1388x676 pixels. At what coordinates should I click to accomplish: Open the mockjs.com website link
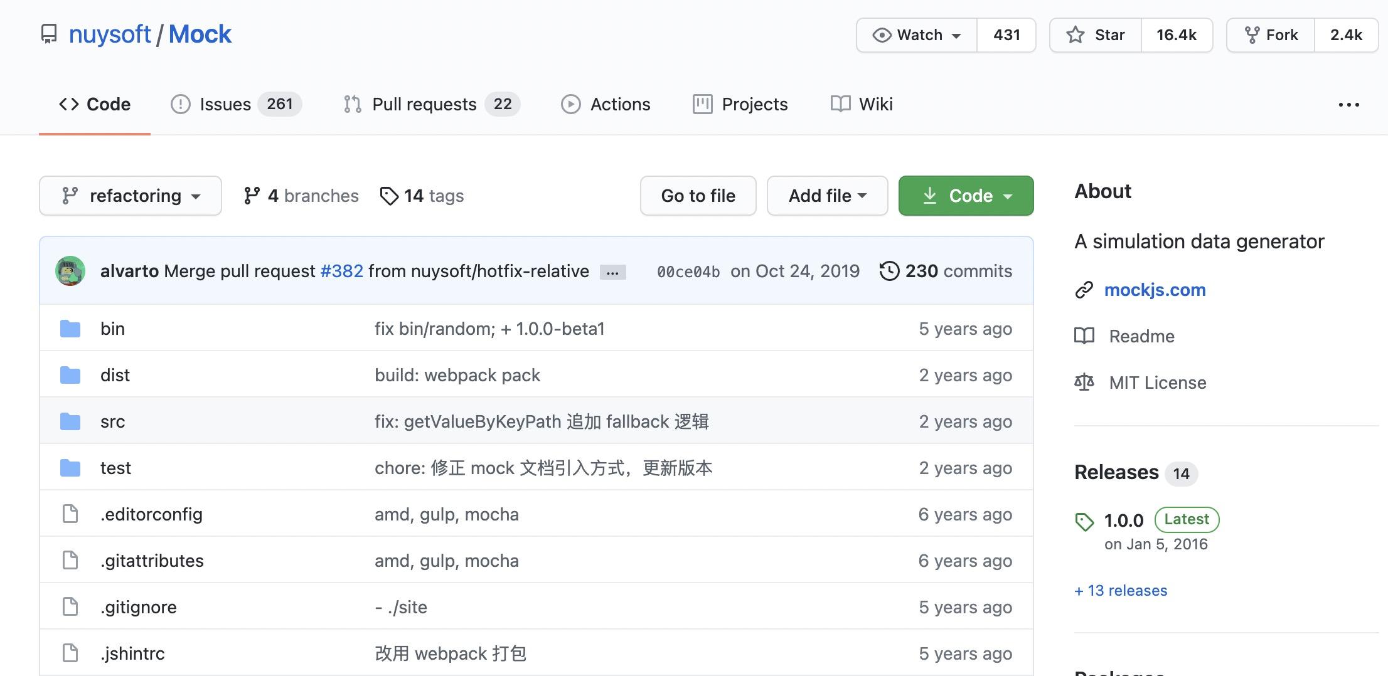1155,290
